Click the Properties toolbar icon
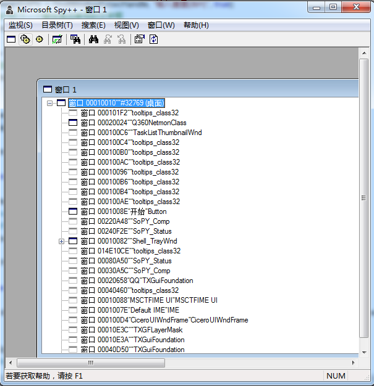 tap(140, 39)
